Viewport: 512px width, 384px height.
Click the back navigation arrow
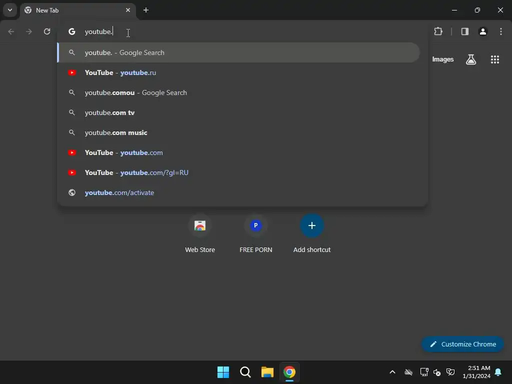tap(11, 31)
